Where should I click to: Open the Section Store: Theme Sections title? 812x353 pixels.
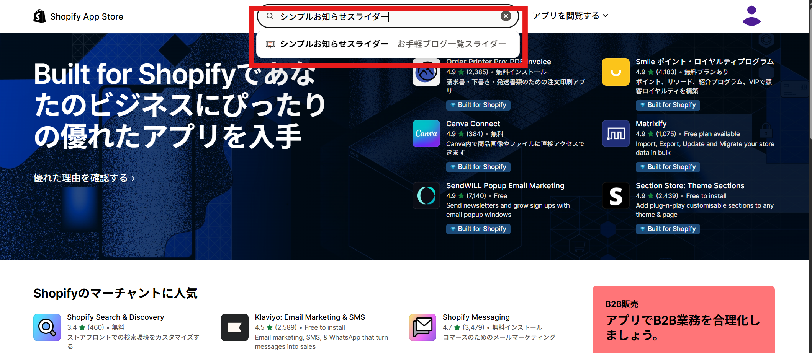pyautogui.click(x=689, y=185)
